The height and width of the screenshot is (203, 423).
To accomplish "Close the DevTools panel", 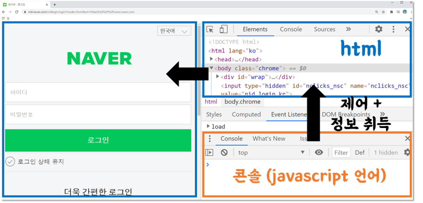I will (x=407, y=29).
